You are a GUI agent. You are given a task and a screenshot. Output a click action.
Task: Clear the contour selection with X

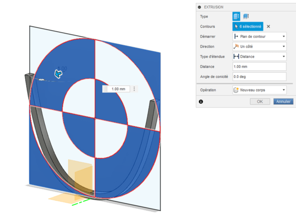coord(268,27)
